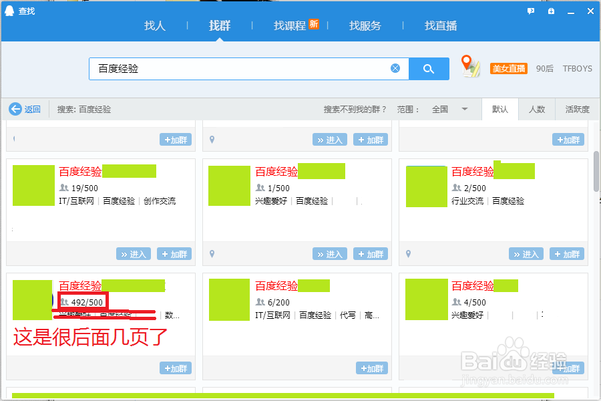Click 搜索不到我的群？ link

(355, 110)
